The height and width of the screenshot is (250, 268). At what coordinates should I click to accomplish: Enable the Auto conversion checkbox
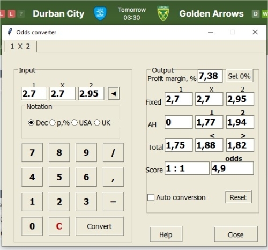pyautogui.click(x=151, y=197)
